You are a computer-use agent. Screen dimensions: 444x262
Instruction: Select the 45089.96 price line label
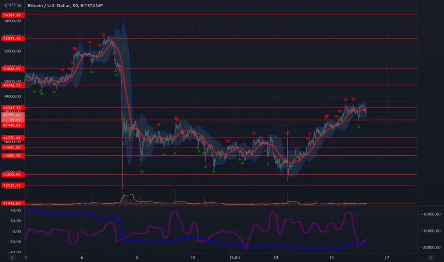click(x=13, y=156)
